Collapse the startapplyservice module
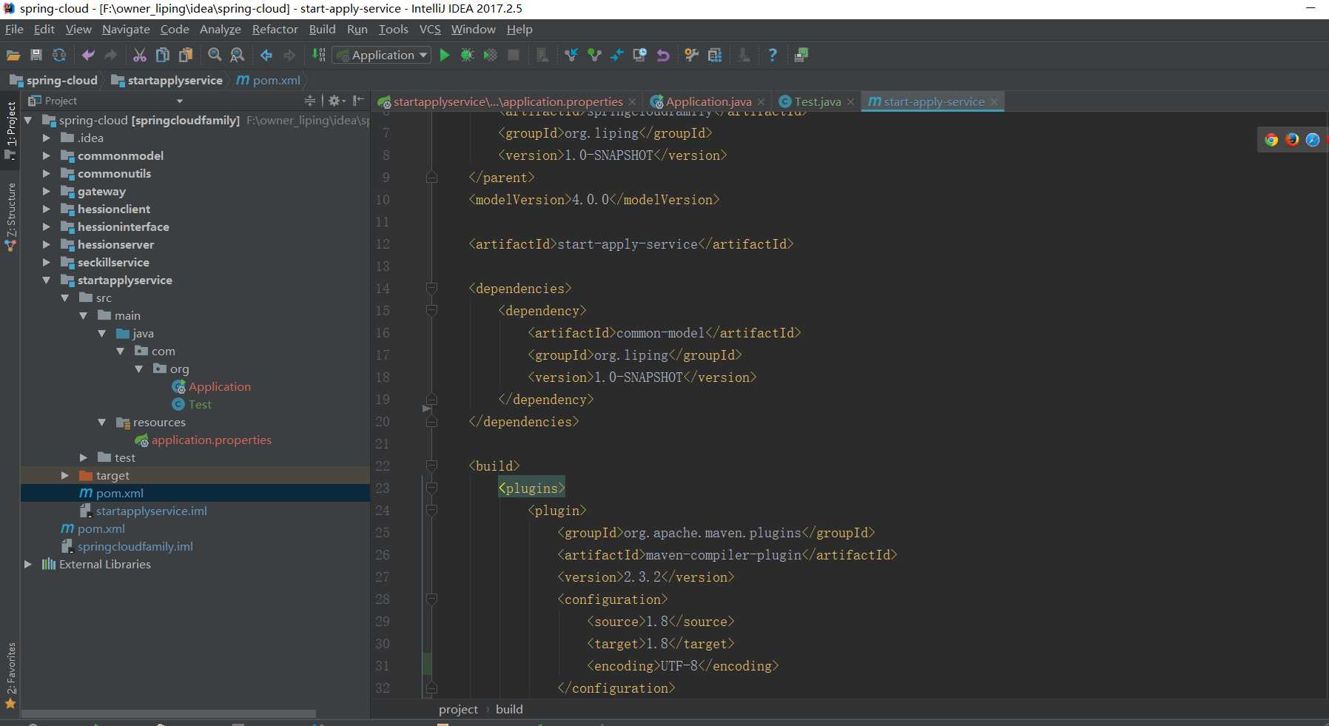1329x726 pixels. pyautogui.click(x=46, y=280)
